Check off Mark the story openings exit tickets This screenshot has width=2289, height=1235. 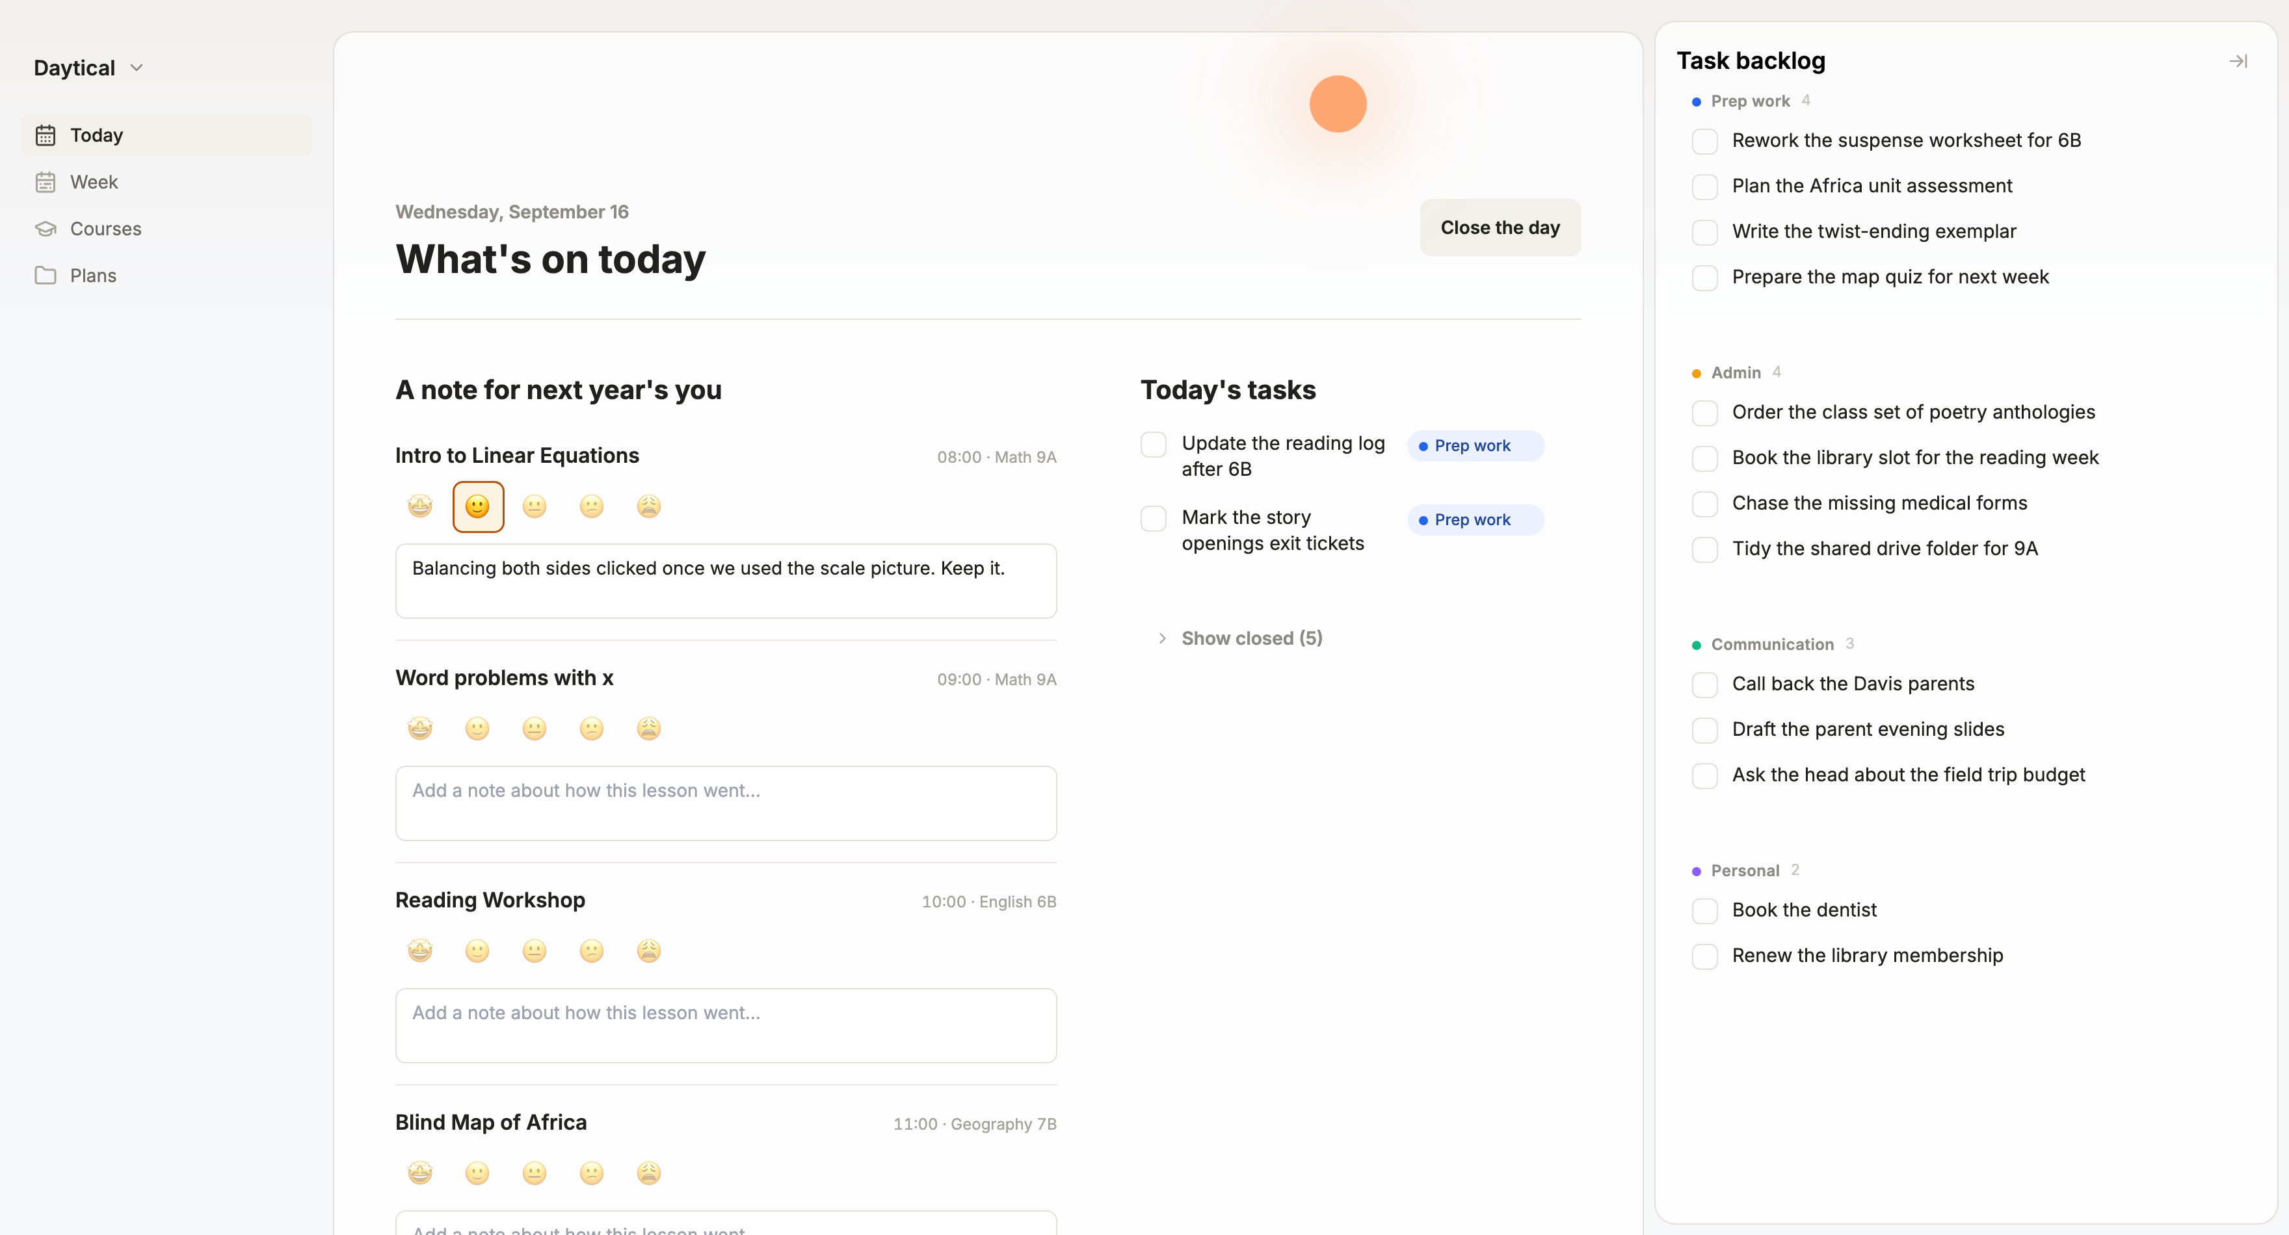pyautogui.click(x=1154, y=518)
